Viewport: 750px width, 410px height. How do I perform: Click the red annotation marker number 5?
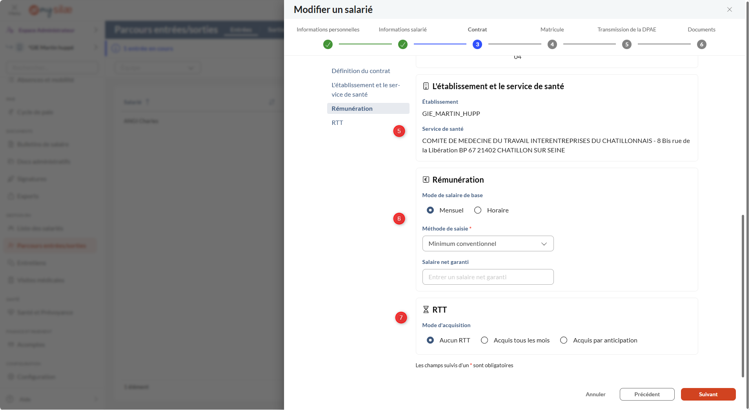click(399, 131)
